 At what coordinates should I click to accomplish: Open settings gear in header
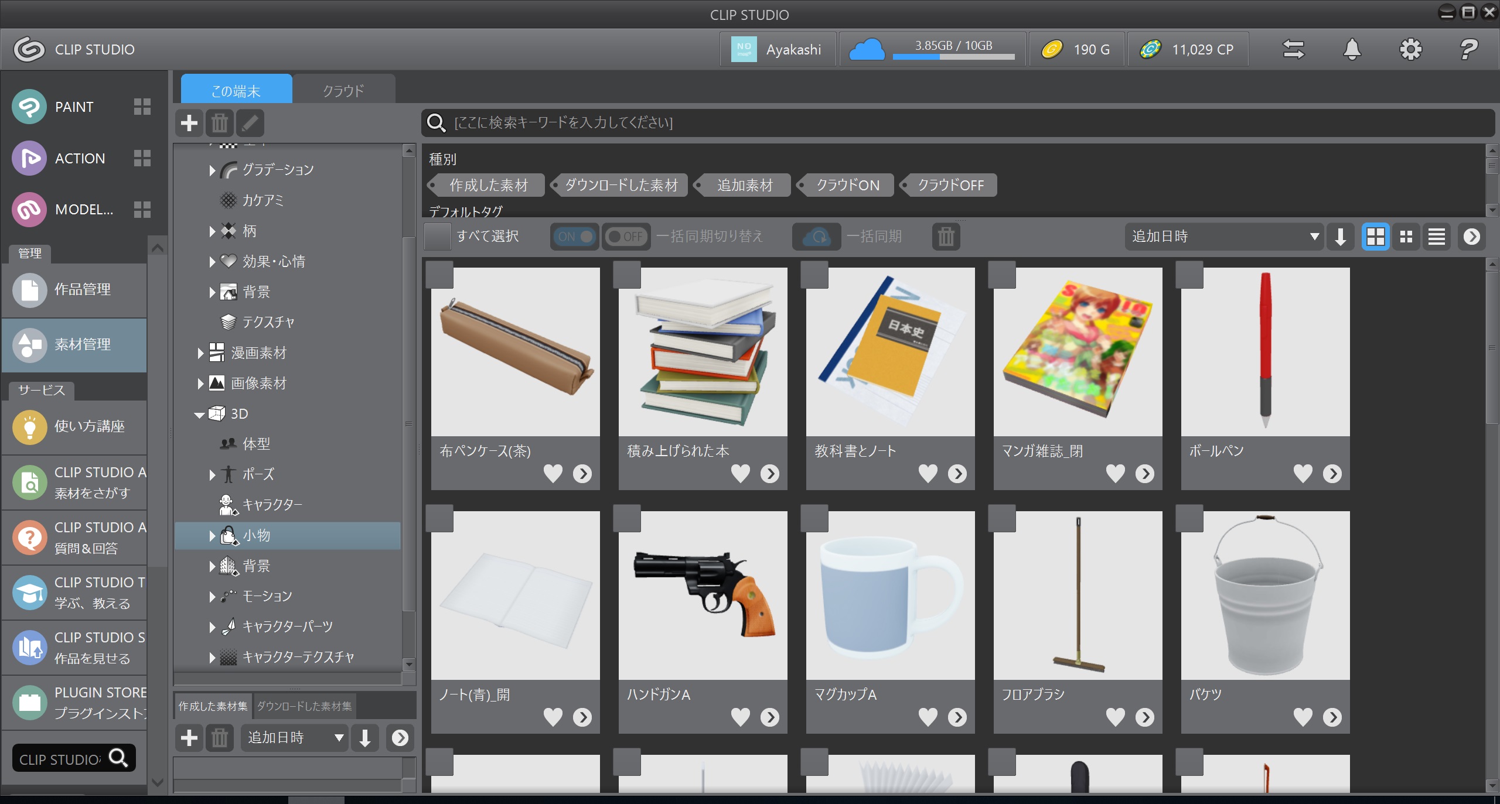pyautogui.click(x=1410, y=49)
